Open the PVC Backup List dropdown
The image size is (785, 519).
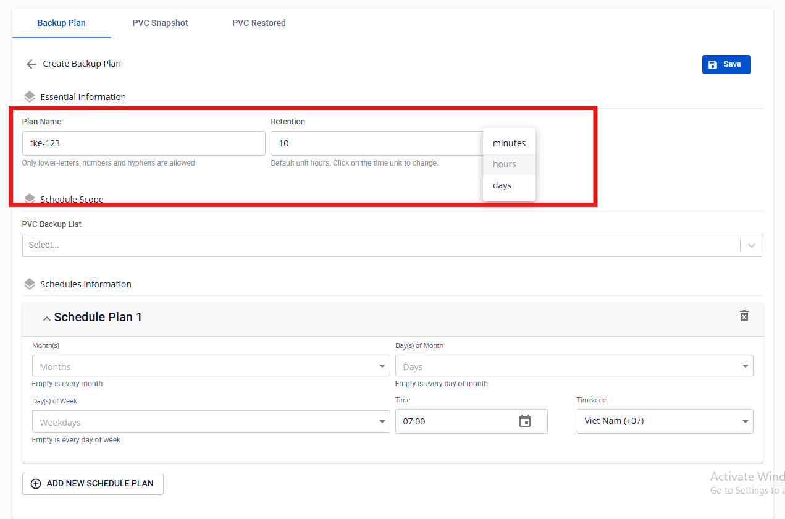point(751,245)
